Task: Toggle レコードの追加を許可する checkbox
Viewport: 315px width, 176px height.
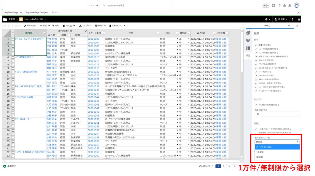Action: 256,49
